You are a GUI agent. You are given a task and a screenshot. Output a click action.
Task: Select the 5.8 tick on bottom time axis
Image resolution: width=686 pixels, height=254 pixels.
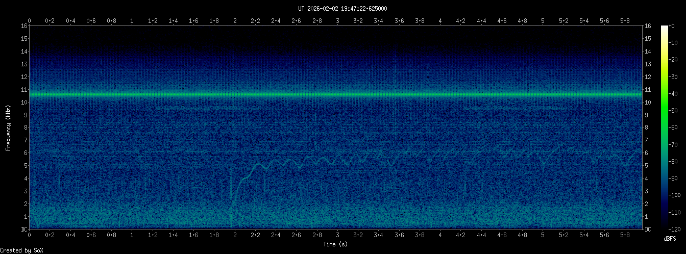[625, 235]
